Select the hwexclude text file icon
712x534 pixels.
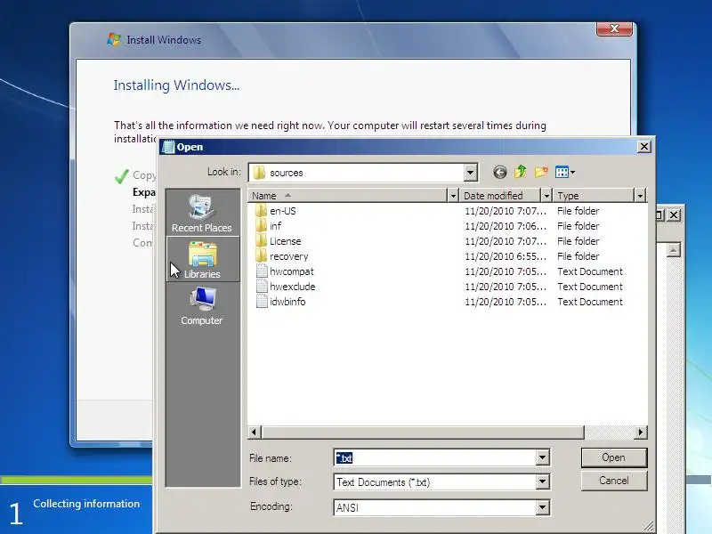262,287
